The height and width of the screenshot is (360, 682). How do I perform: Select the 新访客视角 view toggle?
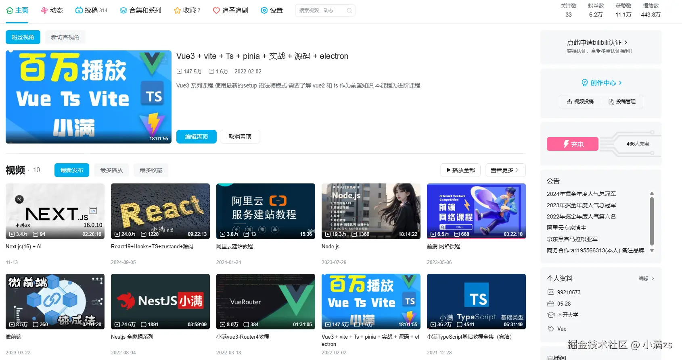pos(65,37)
